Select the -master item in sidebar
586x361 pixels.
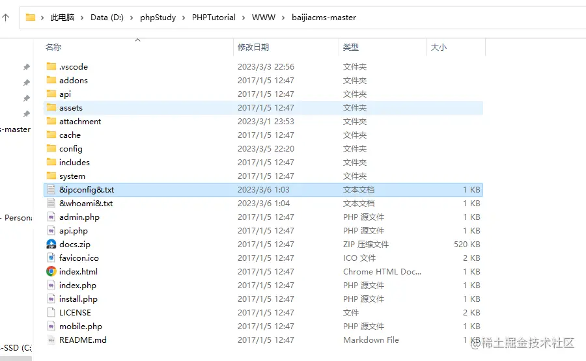(16, 129)
